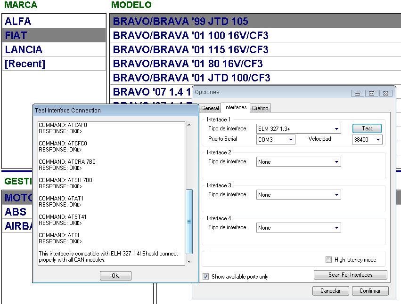
Task: Select model BRAVO/BRAVA '01 JTD 100/CF3
Action: click(x=255, y=77)
